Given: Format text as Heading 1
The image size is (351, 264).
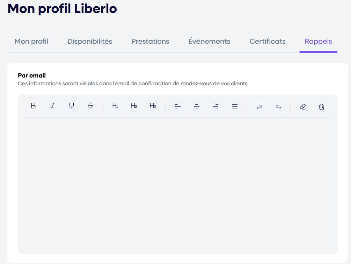Looking at the screenshot, I should [115, 106].
